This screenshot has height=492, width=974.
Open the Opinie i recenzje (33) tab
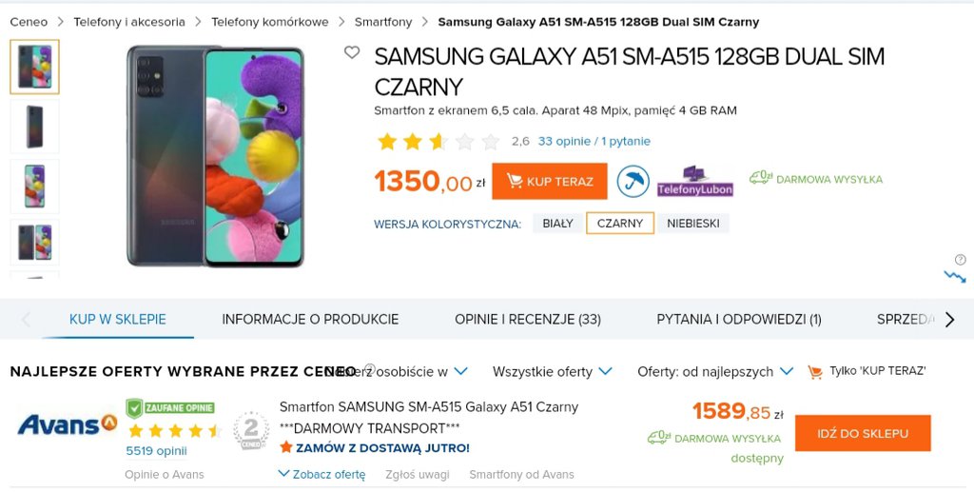(x=528, y=320)
